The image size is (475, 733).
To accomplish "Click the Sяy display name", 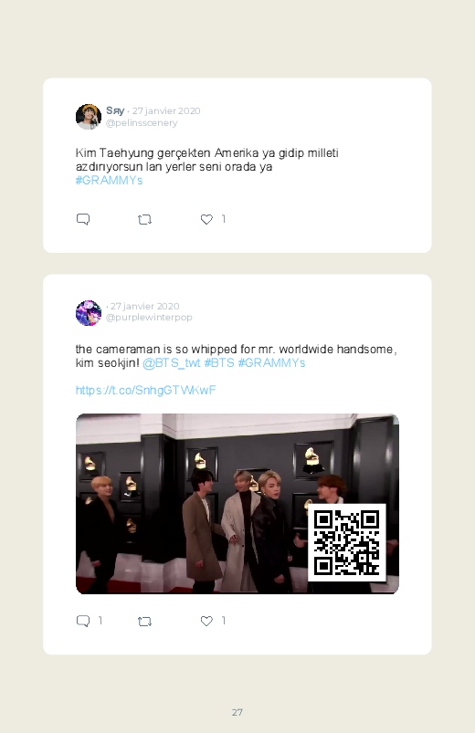I will 115,110.
